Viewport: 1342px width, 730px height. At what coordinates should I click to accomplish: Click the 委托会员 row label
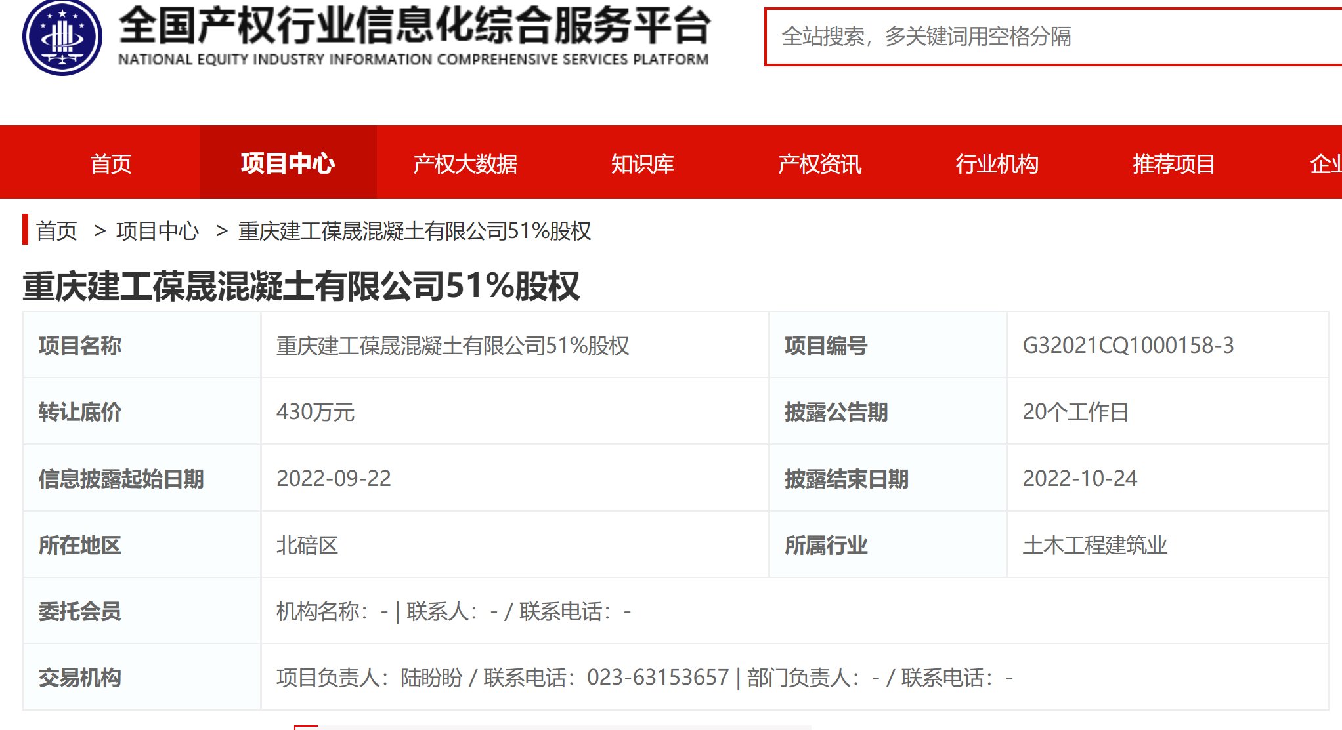pos(79,611)
